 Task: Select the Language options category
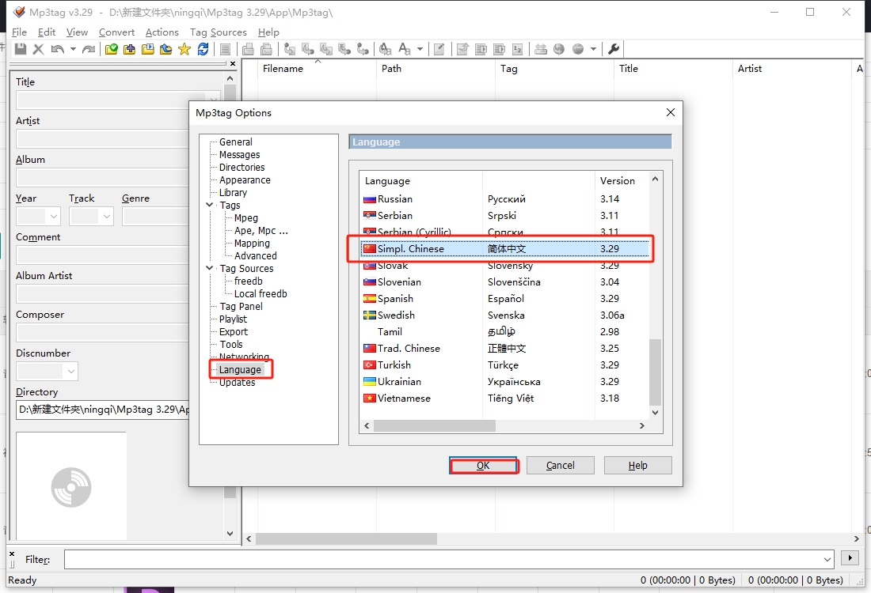click(x=240, y=369)
